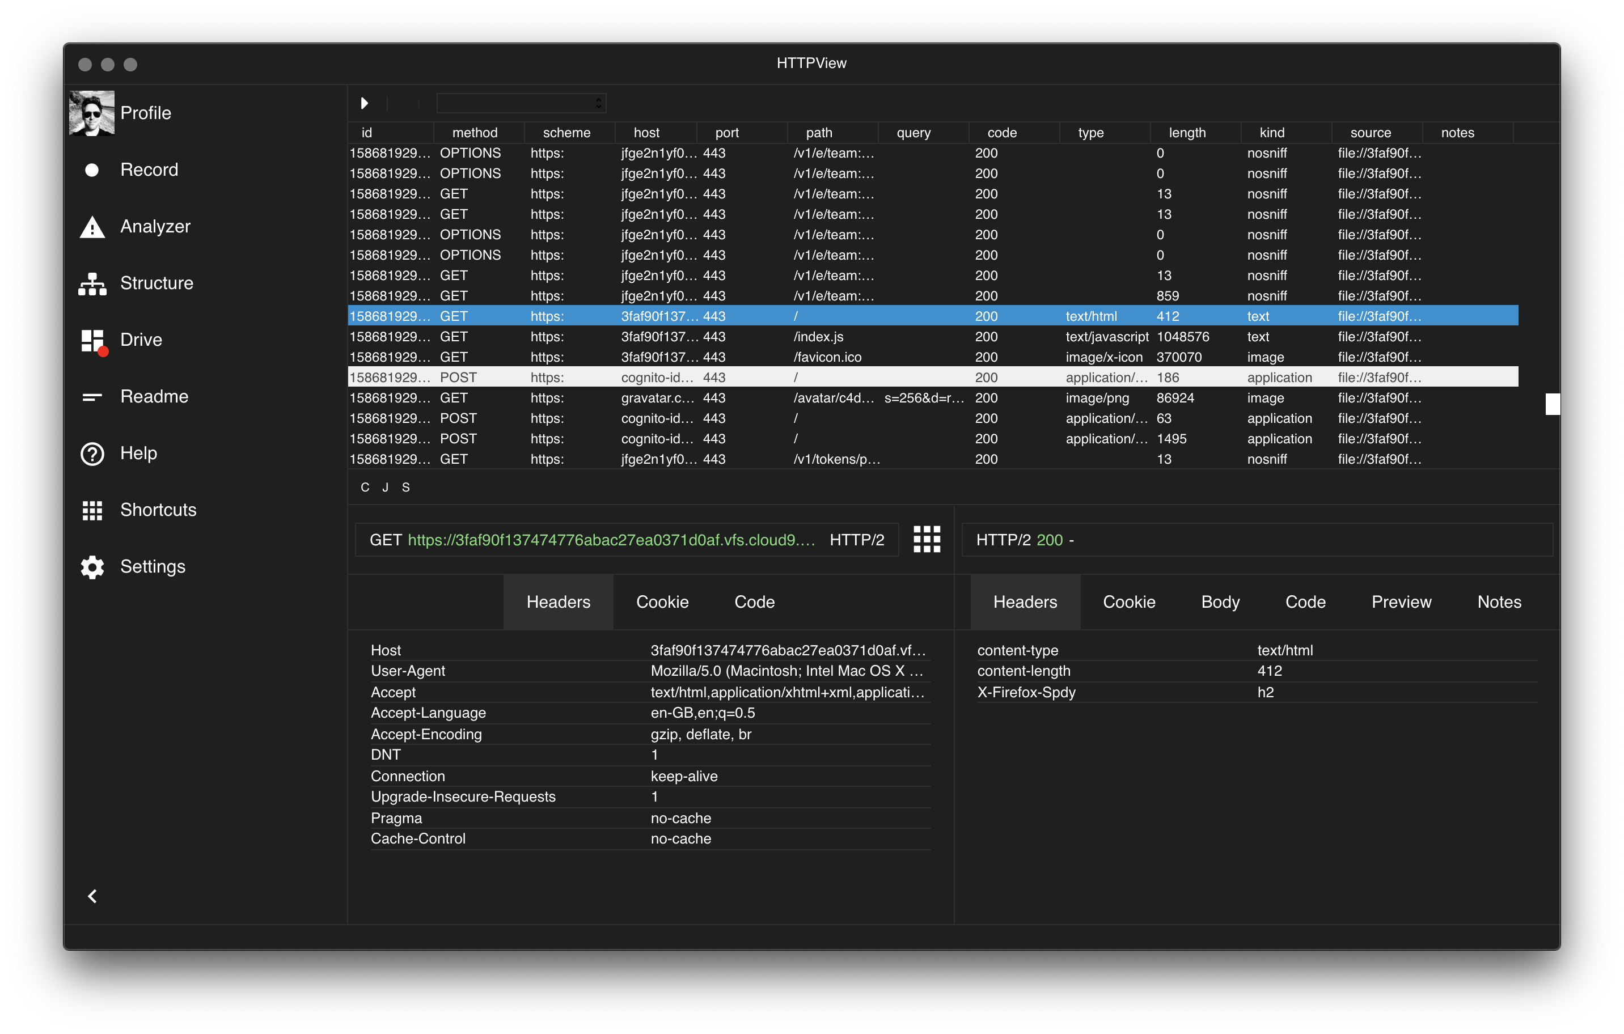Click the Profile label in the sidebar
Screen dimensions: 1624x1034
tap(146, 113)
